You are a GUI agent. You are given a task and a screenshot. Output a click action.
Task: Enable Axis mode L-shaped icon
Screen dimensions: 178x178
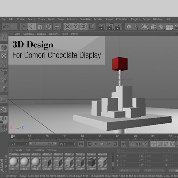pyautogui.click(x=4, y=99)
